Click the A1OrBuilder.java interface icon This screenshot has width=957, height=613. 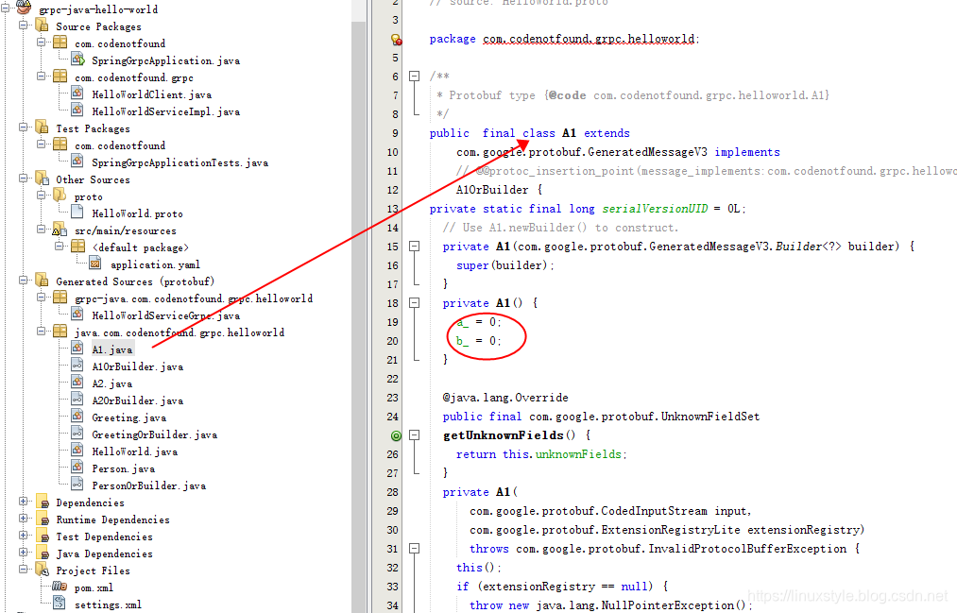tap(77, 365)
